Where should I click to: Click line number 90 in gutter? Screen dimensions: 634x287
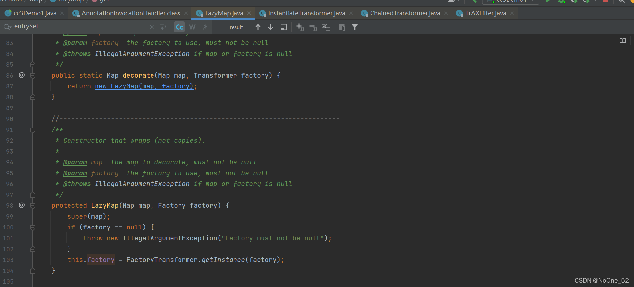click(x=10, y=119)
